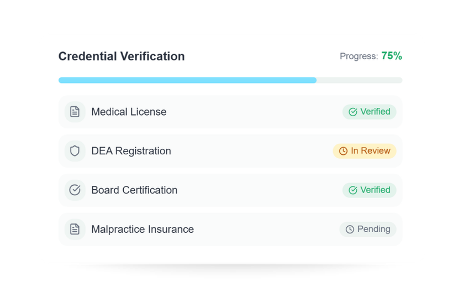
Task: Select the Board Certification row label
Action: 134,190
